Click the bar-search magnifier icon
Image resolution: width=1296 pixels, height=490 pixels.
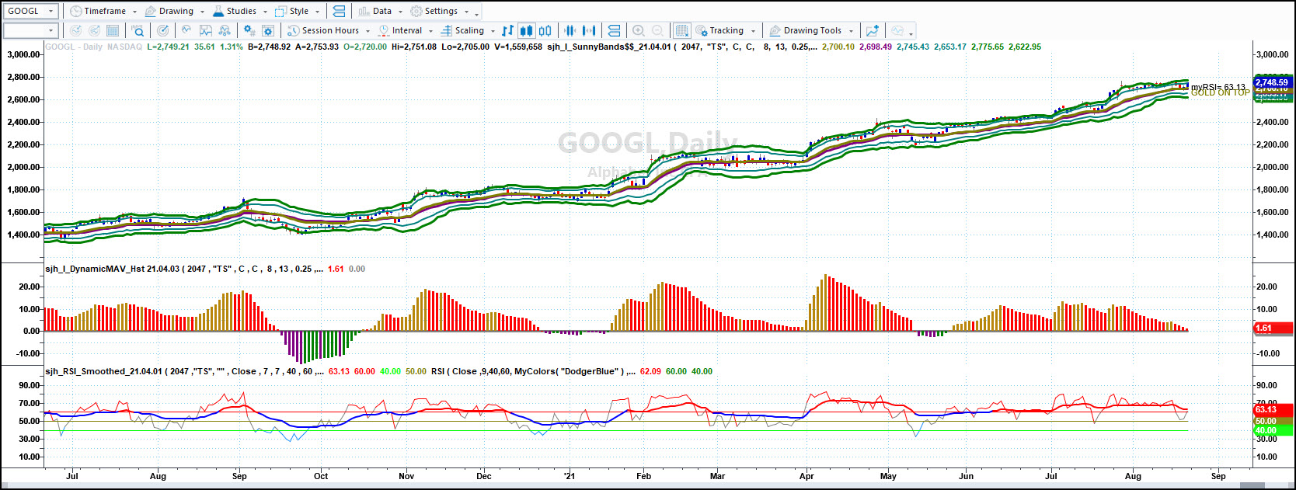click(138, 30)
